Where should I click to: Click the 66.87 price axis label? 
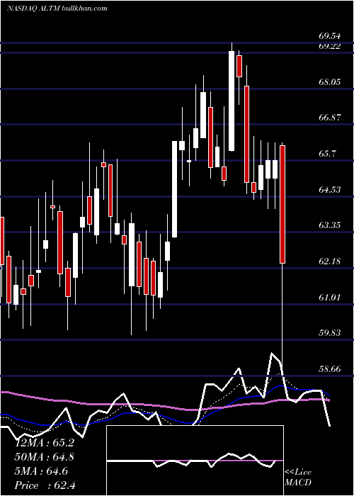[x=330, y=118]
